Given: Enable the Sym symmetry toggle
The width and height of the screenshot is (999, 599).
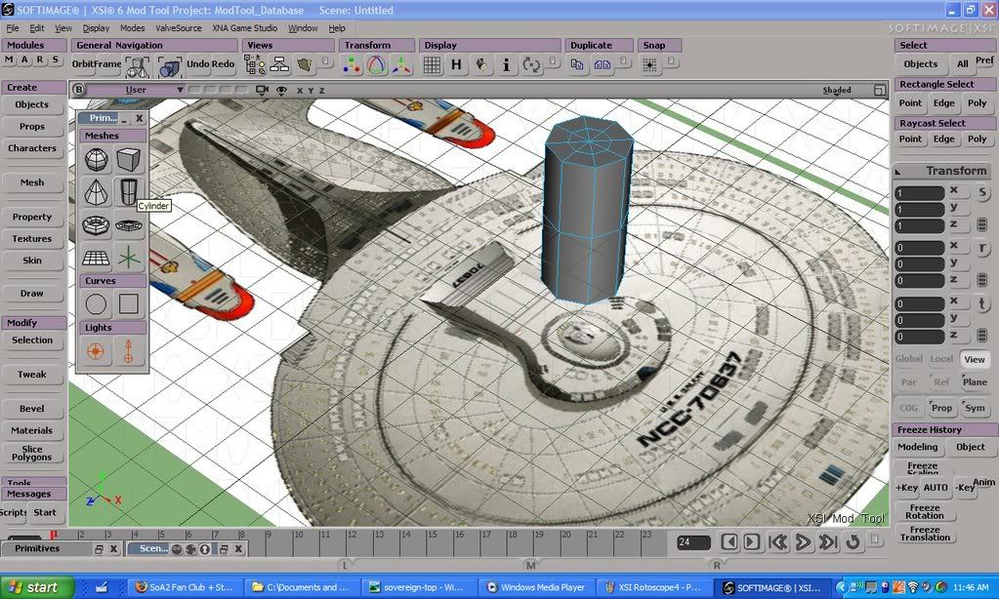Looking at the screenshot, I should 975,408.
